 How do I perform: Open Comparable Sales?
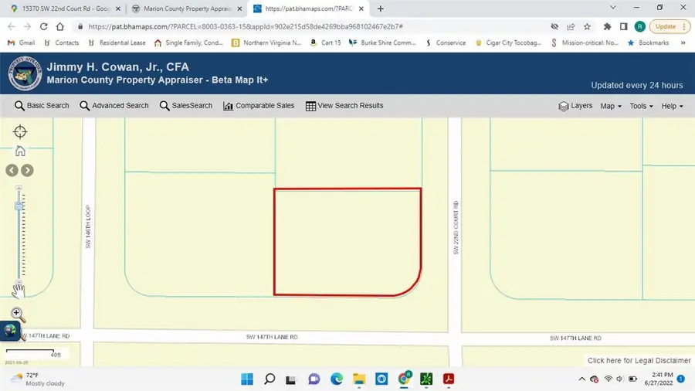(x=259, y=106)
